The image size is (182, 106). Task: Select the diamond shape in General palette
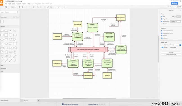click(x=2, y=39)
